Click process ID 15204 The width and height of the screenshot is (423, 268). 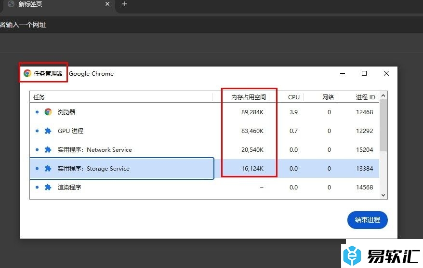[364, 149]
